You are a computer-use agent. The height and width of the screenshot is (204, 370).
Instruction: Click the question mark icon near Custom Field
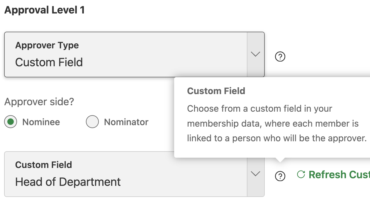pos(280,176)
